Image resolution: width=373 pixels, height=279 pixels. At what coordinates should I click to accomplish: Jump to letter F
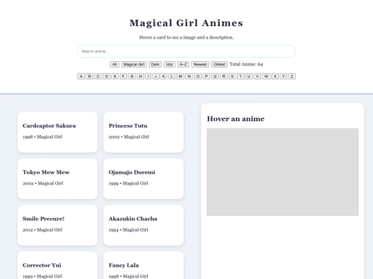[x=123, y=76]
